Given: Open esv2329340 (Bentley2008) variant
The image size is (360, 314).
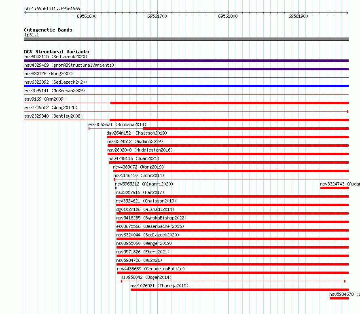Looking at the screenshot, I should click(53, 116).
